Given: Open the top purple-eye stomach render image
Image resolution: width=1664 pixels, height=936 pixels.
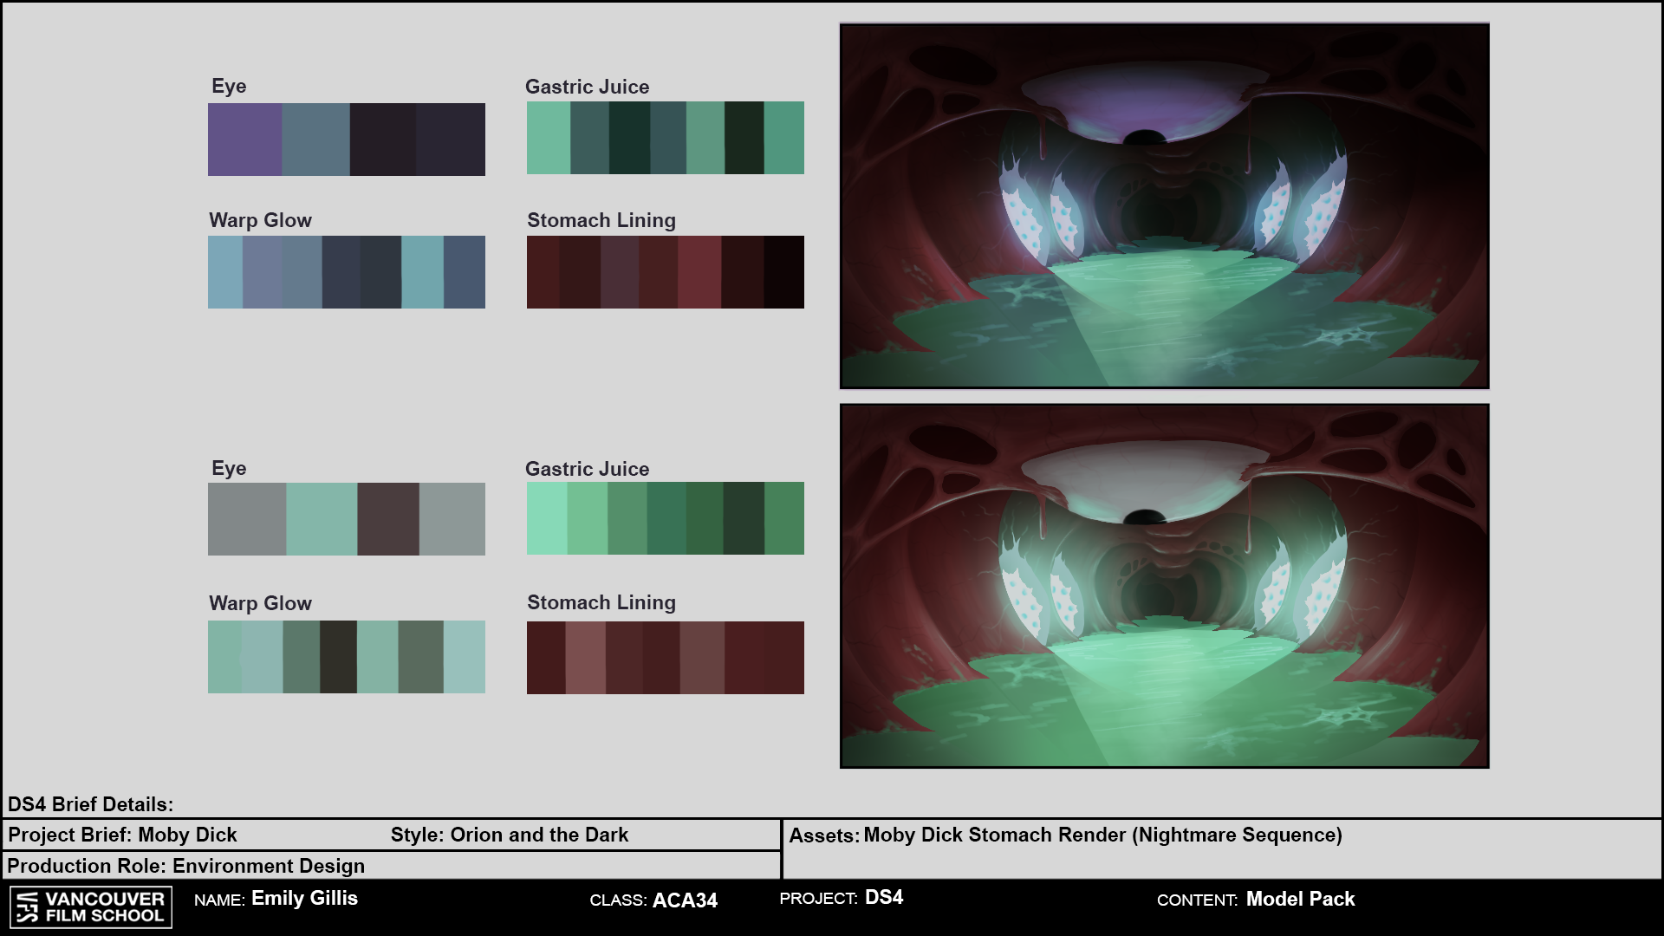Looking at the screenshot, I should (1164, 205).
